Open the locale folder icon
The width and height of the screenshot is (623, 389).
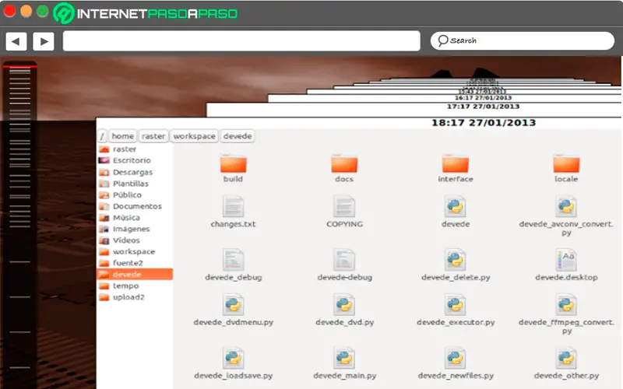click(x=566, y=163)
